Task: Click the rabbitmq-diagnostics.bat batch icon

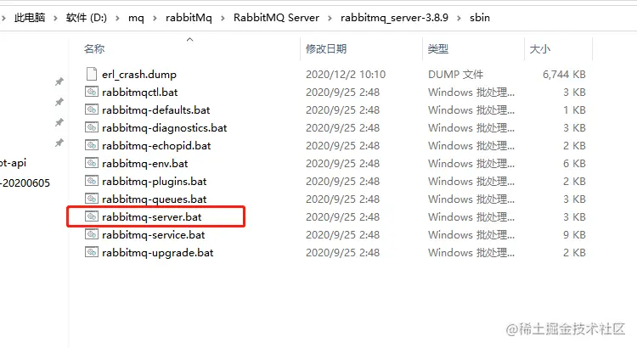Action: click(92, 127)
